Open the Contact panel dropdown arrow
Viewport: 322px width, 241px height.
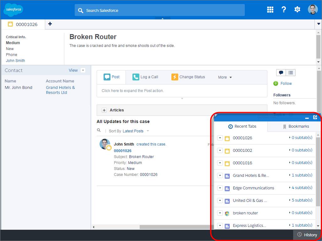83,70
